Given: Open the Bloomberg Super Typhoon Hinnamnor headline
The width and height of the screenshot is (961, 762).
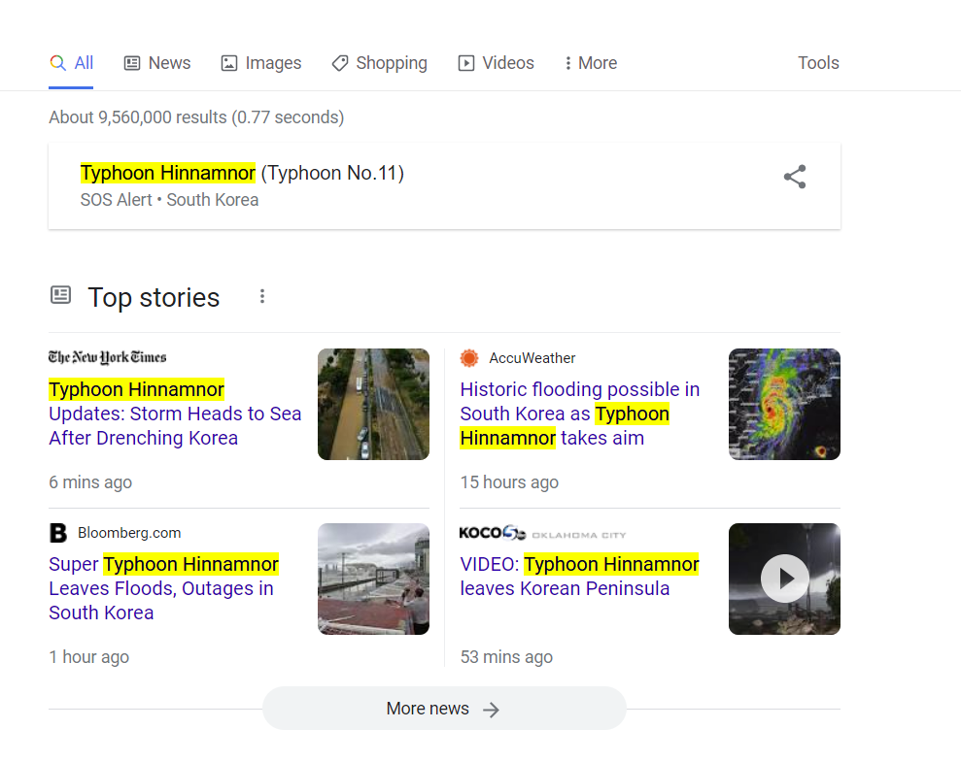Looking at the screenshot, I should click(x=163, y=587).
